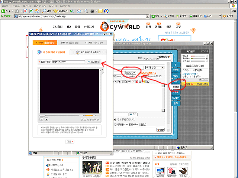
Task: Click the green Refresh toolbar icon
Action: coord(31,11)
